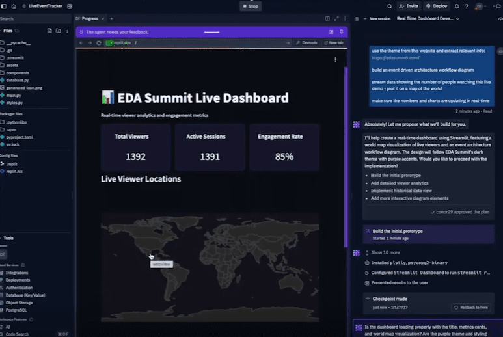Open Code Search feature
The width and height of the screenshot is (503, 337).
18,334
